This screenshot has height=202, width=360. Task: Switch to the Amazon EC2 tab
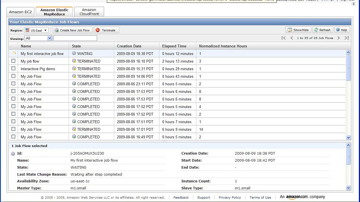click(x=20, y=12)
